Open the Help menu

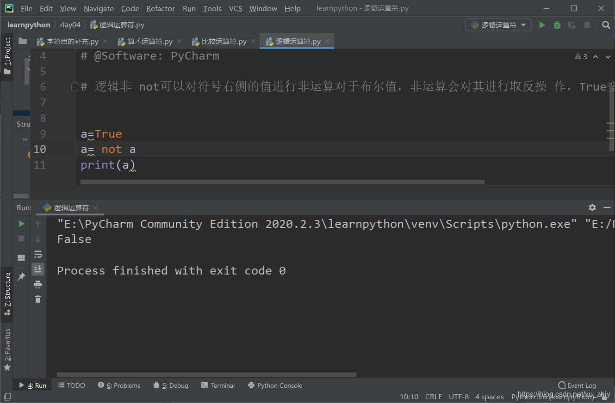292,8
